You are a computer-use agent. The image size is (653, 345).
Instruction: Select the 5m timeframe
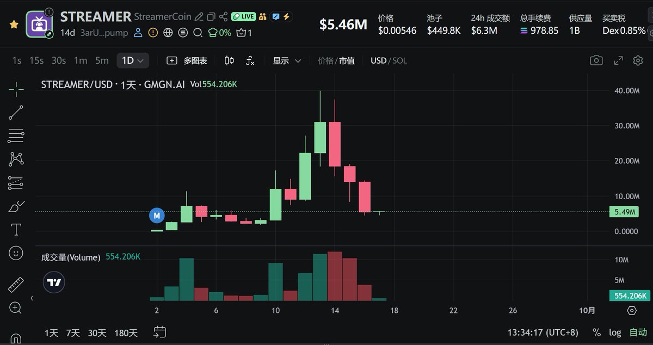coord(102,60)
